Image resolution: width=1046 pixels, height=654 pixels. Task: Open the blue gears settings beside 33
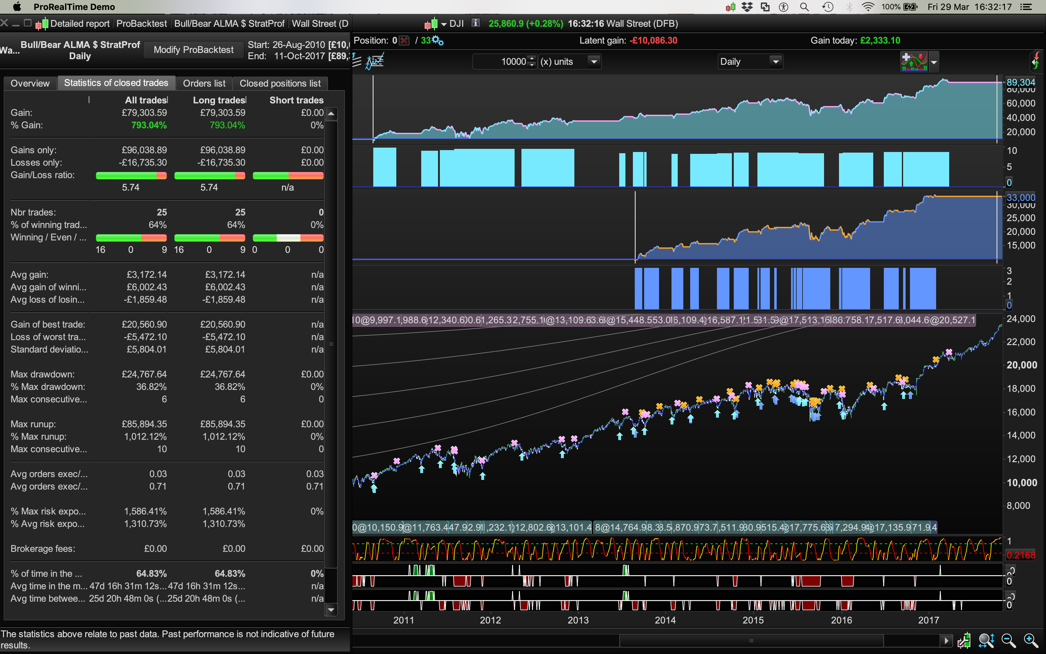(438, 41)
